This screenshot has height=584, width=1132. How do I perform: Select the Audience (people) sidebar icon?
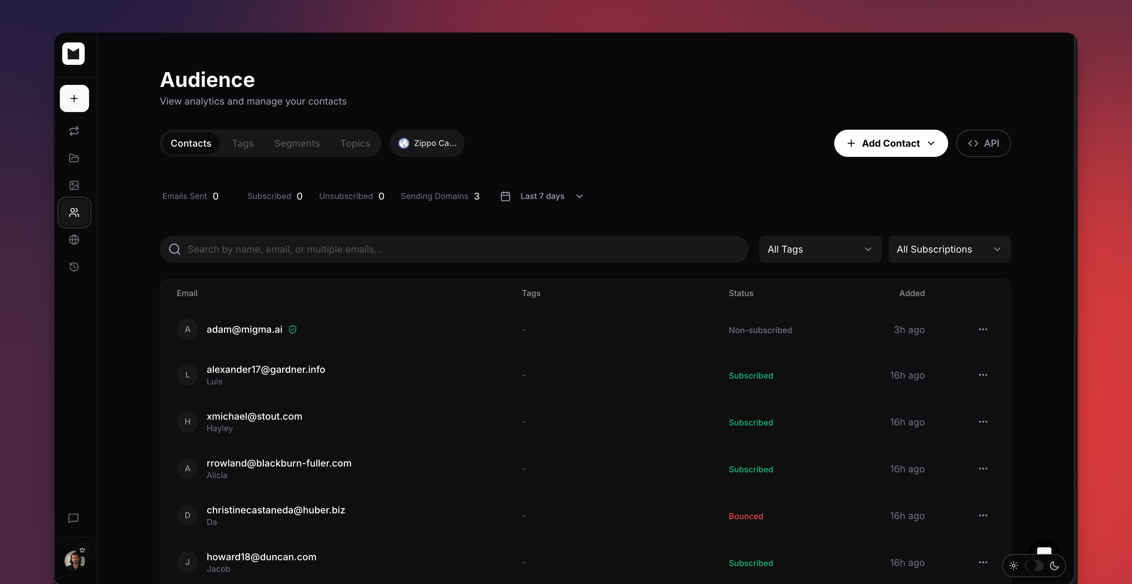[74, 212]
